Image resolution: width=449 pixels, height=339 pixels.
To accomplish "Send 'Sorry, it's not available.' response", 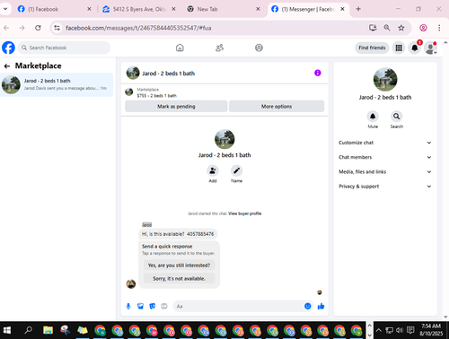I will (179, 279).
